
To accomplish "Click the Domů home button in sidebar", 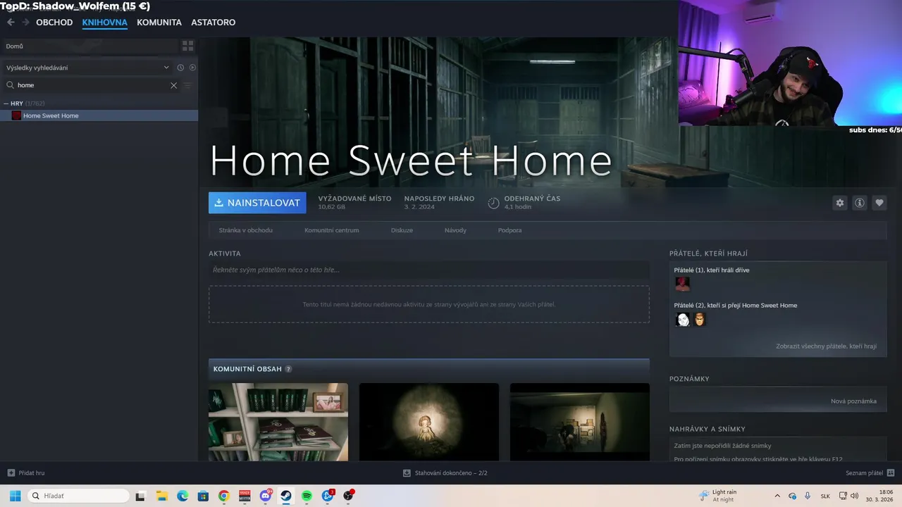I will click(90, 46).
